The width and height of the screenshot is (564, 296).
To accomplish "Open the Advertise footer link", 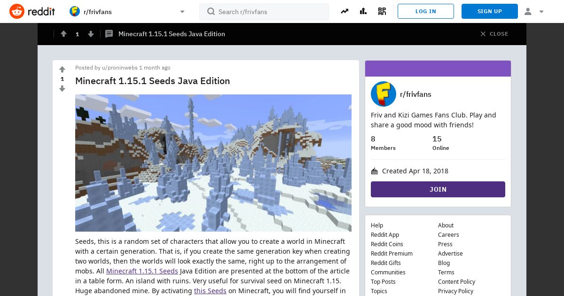I will (x=450, y=253).
